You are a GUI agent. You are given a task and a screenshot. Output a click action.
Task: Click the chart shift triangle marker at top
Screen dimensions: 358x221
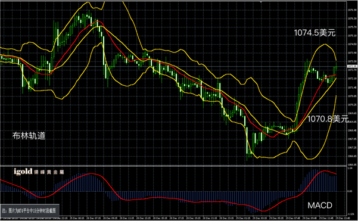[261, 2]
